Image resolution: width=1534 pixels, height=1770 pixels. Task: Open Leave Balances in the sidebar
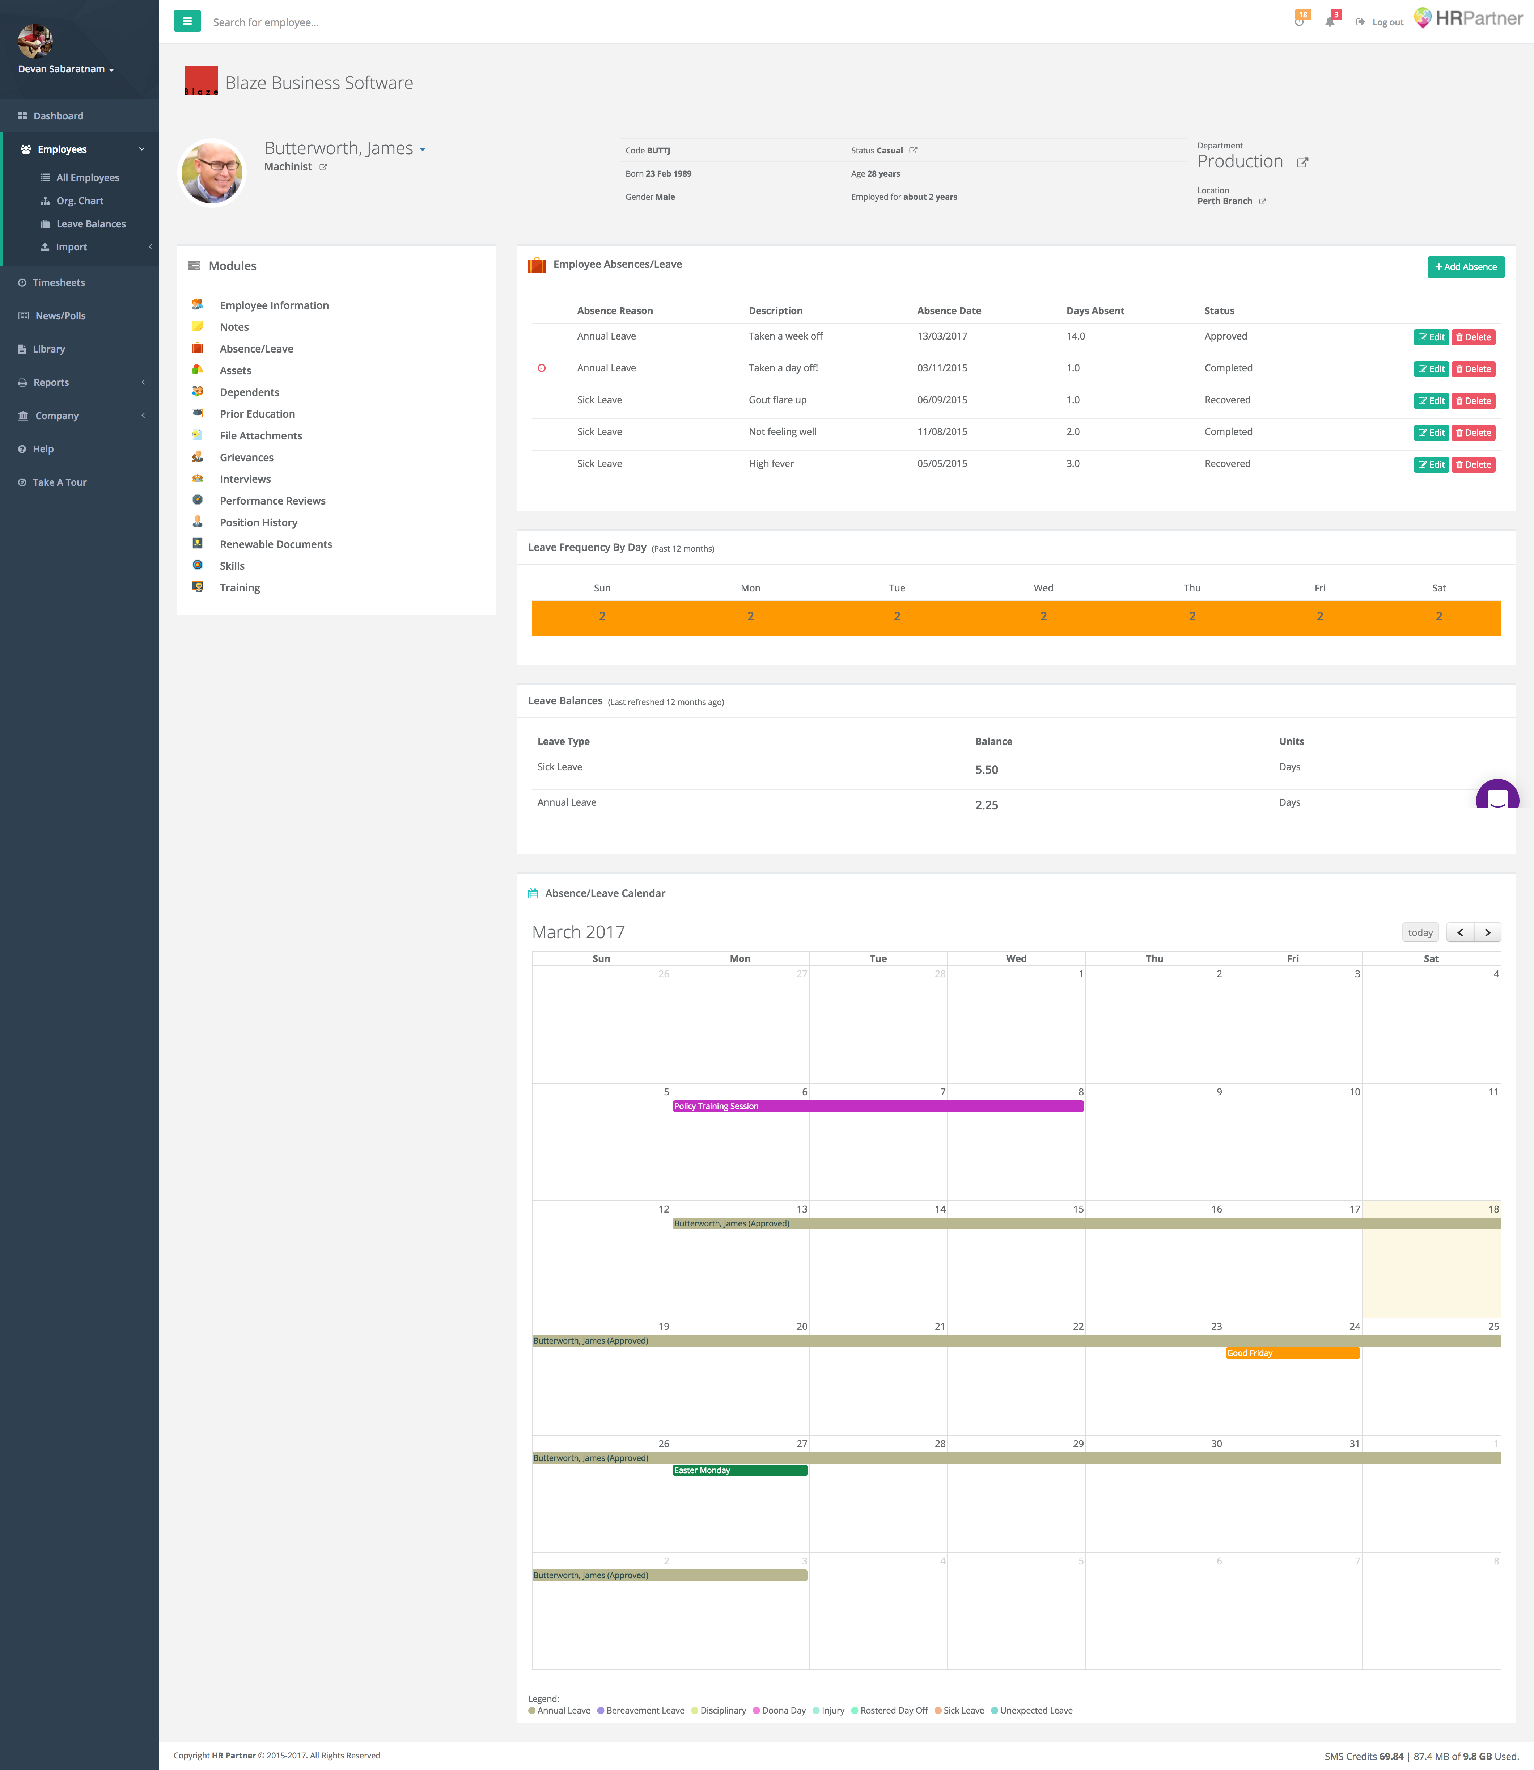(x=91, y=224)
